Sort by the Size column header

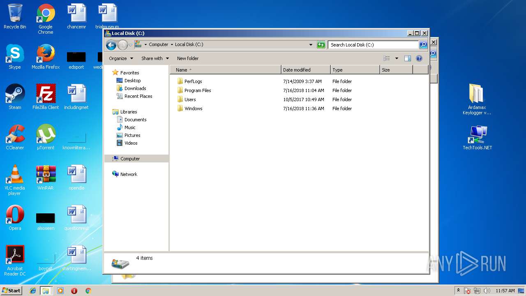(396, 70)
